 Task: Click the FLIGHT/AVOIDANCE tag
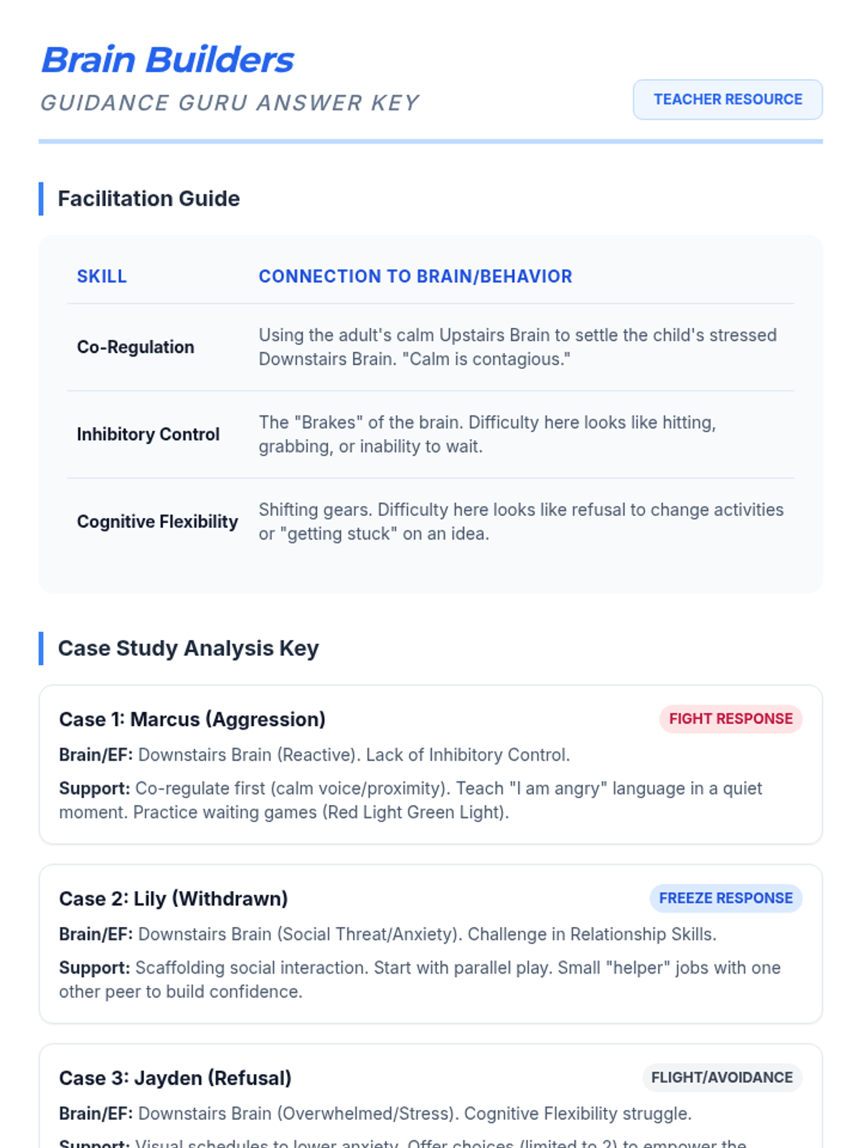coord(722,1078)
